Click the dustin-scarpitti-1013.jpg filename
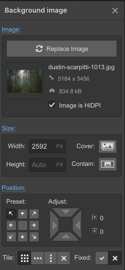 [x=82, y=67]
